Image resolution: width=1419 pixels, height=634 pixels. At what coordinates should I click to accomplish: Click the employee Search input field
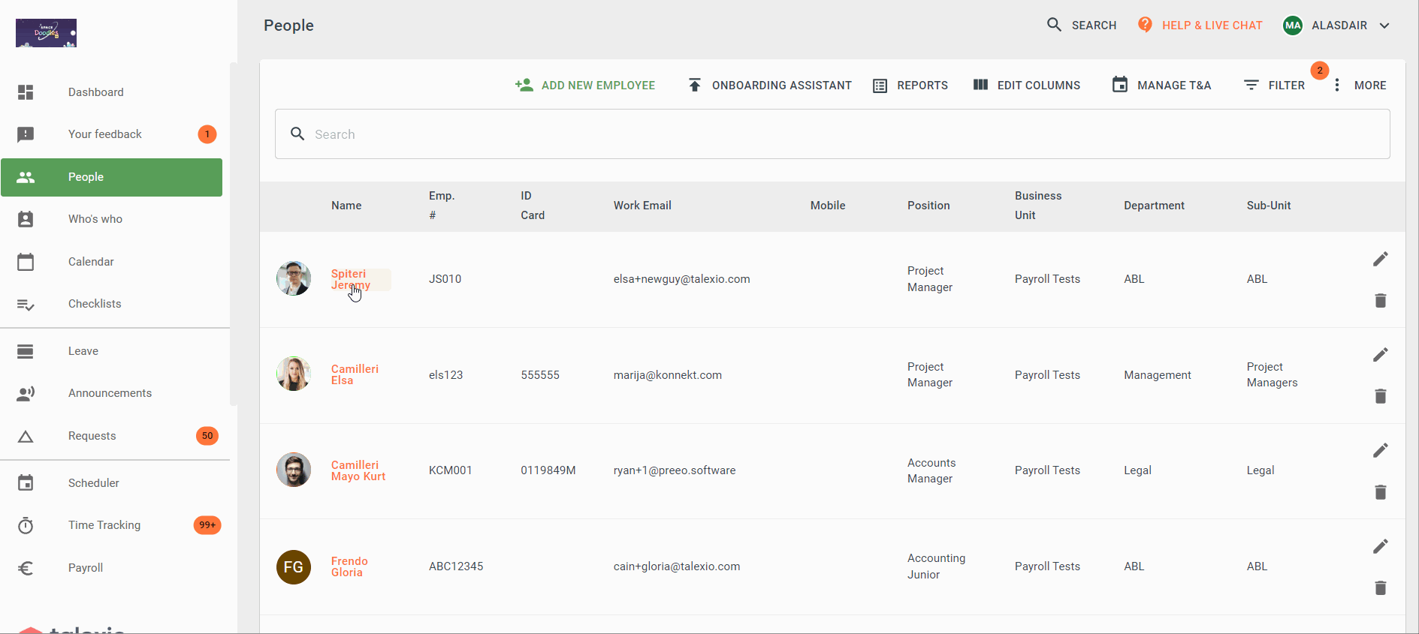832,134
